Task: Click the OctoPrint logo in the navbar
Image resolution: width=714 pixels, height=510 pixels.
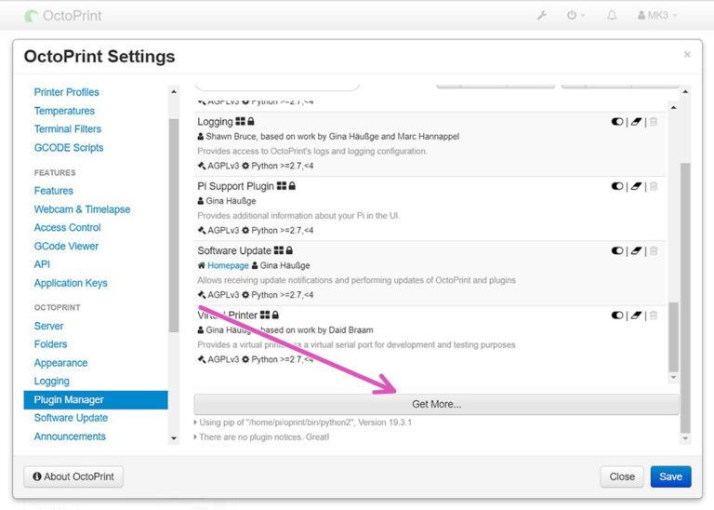Action: [x=63, y=16]
